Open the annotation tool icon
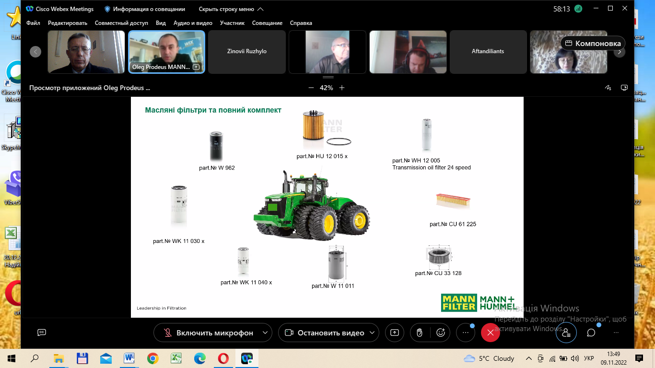This screenshot has height=368, width=655. point(608,88)
